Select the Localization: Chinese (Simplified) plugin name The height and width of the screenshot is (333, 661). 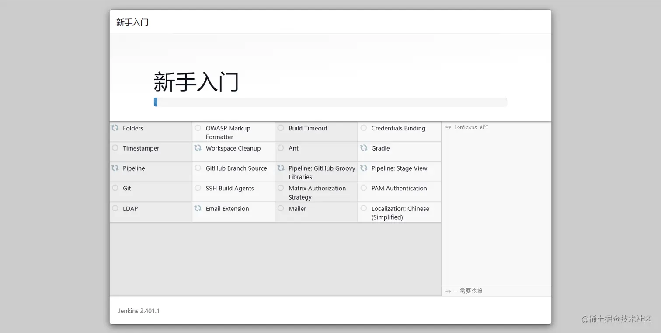tap(400, 213)
